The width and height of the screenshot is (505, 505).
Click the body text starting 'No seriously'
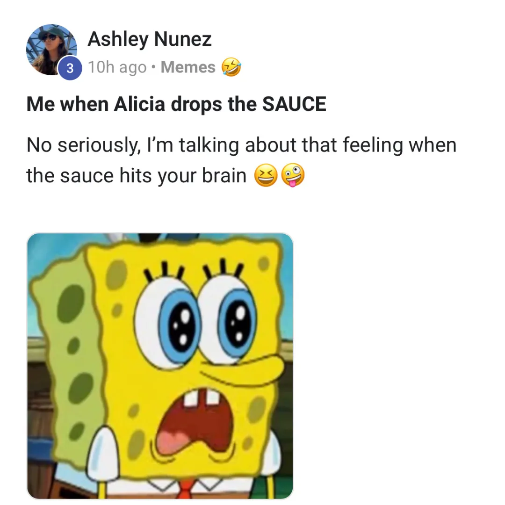tap(242, 160)
